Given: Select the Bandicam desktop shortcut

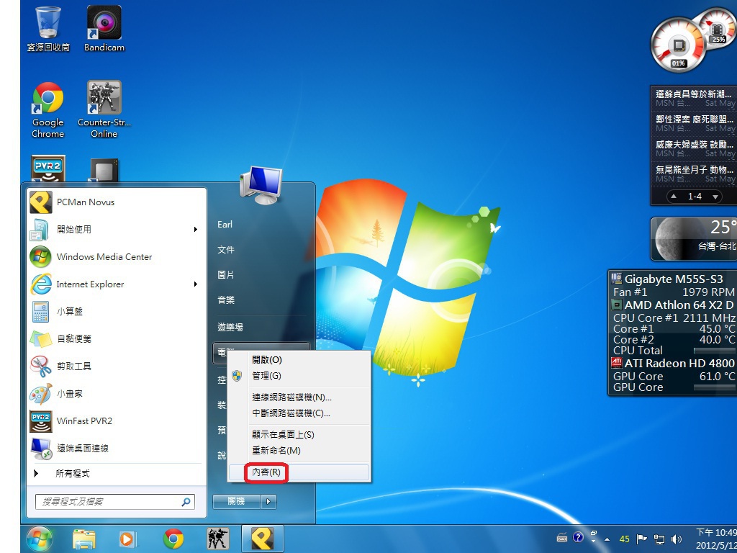Looking at the screenshot, I should pos(104,28).
